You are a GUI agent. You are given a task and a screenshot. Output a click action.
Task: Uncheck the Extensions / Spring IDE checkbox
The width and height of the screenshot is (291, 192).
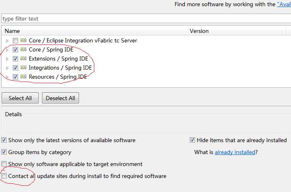(x=15, y=59)
